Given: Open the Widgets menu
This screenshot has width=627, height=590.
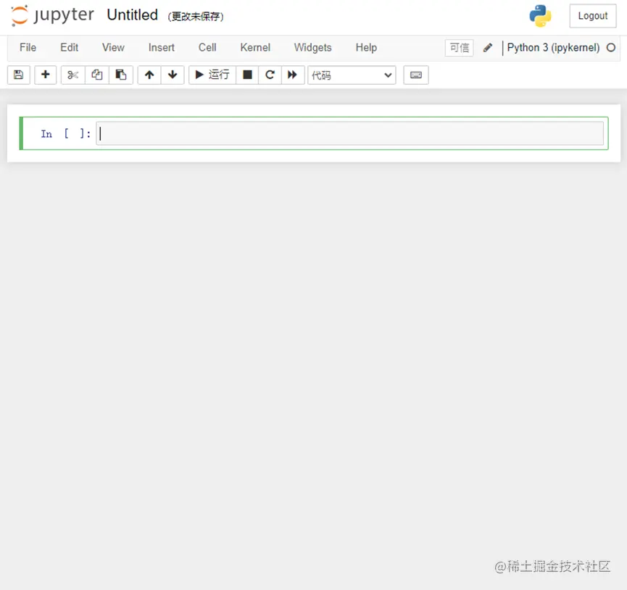Looking at the screenshot, I should (312, 48).
